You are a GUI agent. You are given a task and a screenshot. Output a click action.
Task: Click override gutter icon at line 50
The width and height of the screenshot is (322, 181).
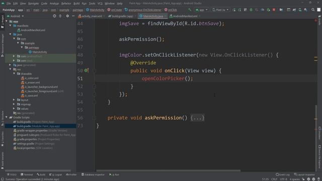tap(87, 70)
